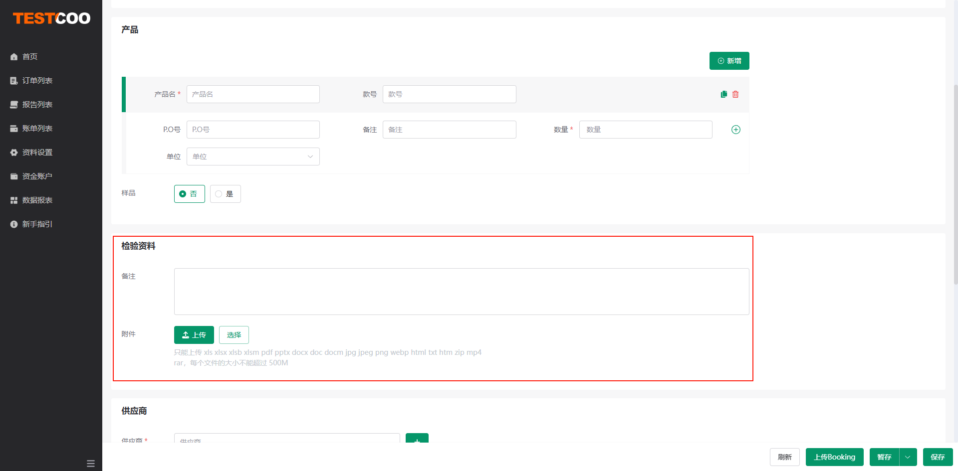958x471 pixels.
Task: Click the green copy product icon
Action: (723, 94)
